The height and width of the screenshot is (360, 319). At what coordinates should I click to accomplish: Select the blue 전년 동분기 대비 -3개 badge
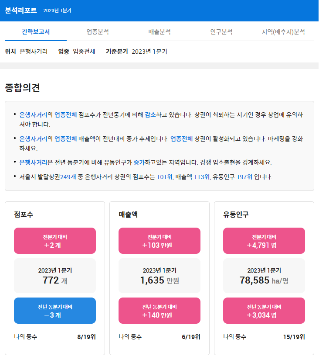55,311
